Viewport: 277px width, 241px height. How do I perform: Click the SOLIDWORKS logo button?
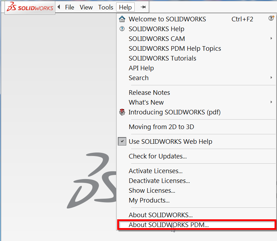click(x=30, y=7)
